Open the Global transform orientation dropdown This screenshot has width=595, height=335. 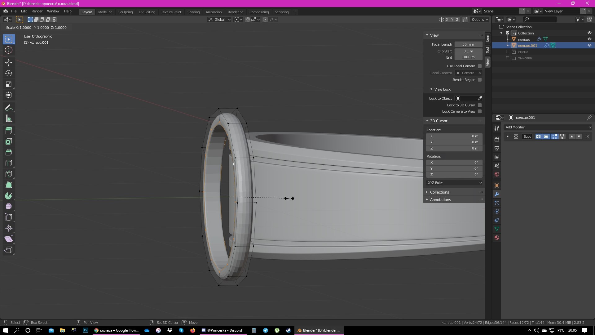[219, 20]
